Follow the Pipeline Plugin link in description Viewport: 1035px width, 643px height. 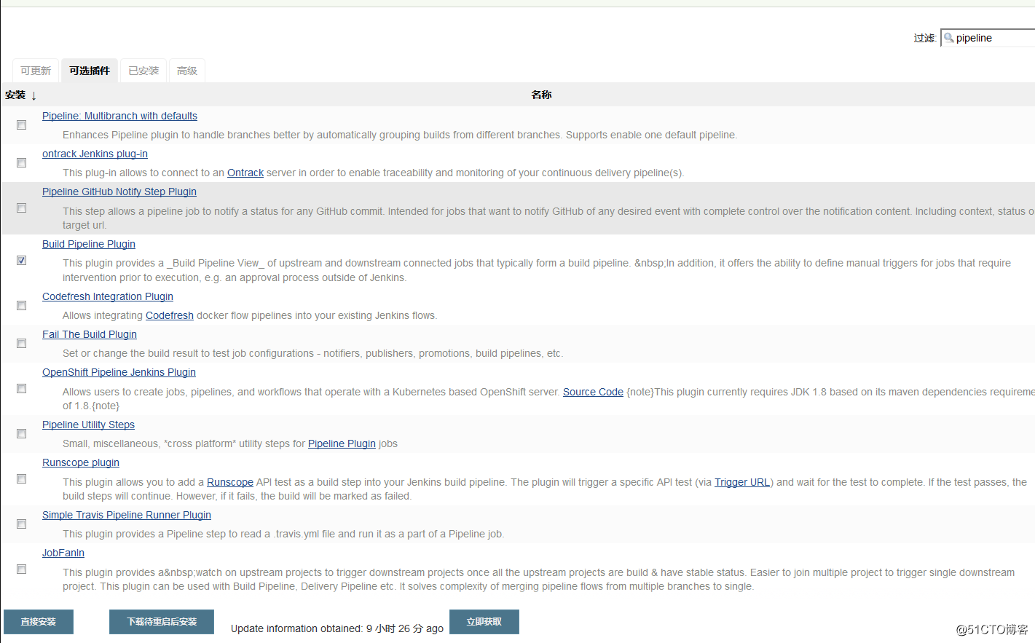pyautogui.click(x=342, y=443)
